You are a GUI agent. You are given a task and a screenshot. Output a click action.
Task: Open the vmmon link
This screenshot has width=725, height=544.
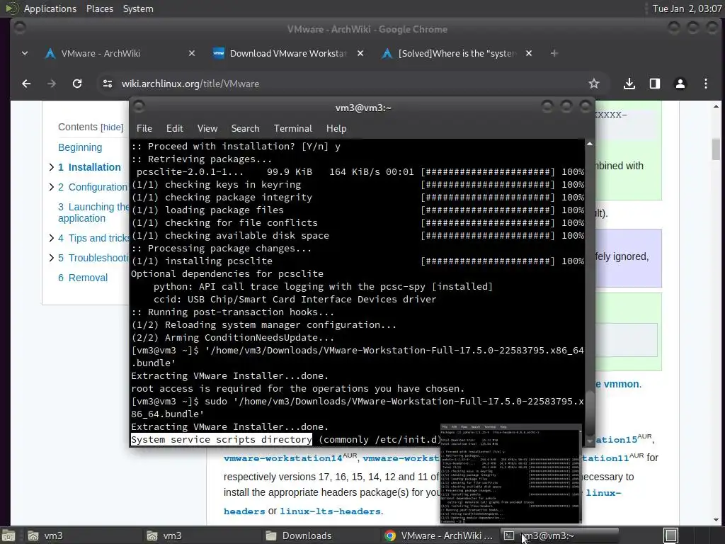[622, 385]
